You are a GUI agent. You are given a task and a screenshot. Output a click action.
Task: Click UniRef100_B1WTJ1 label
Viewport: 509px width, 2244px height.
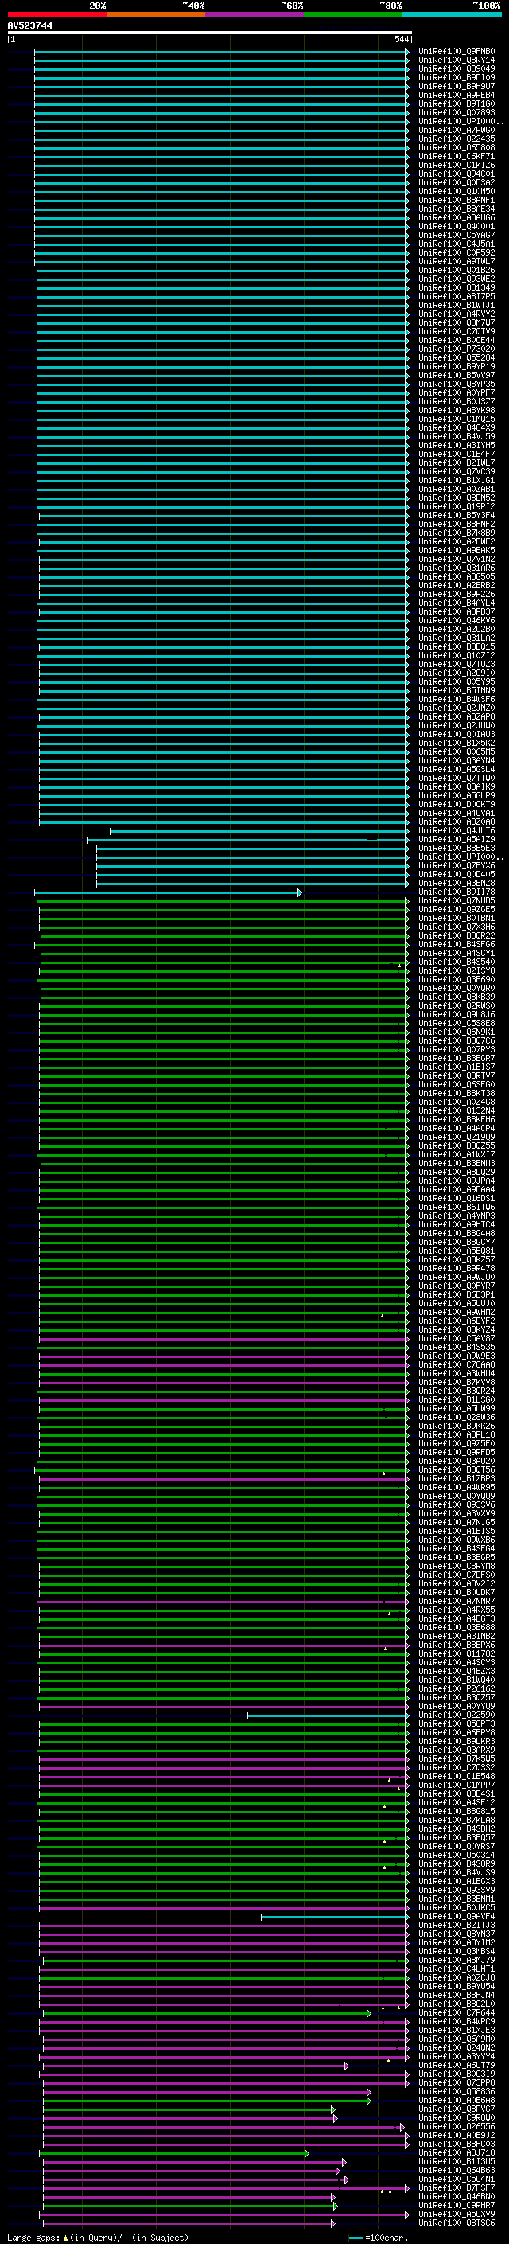(x=456, y=305)
